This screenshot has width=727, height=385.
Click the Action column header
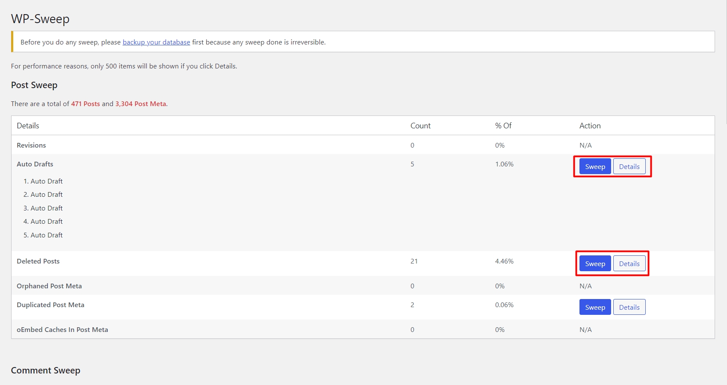[x=590, y=125]
